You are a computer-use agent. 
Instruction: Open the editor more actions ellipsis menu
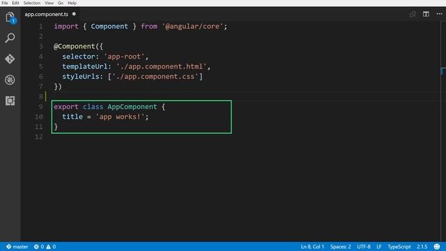pyautogui.click(x=439, y=14)
